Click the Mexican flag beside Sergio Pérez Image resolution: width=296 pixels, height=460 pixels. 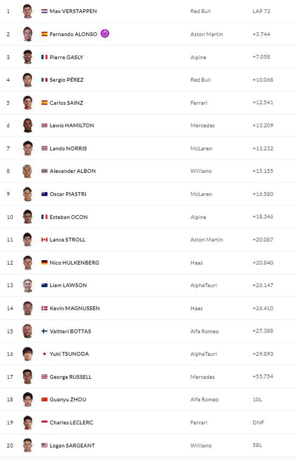44,80
